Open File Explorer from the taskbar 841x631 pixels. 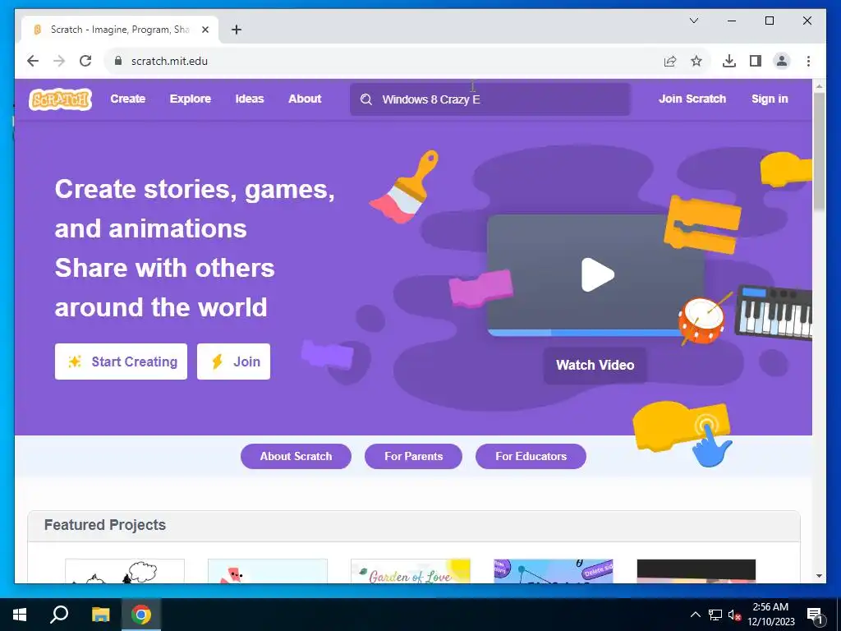[x=100, y=615]
